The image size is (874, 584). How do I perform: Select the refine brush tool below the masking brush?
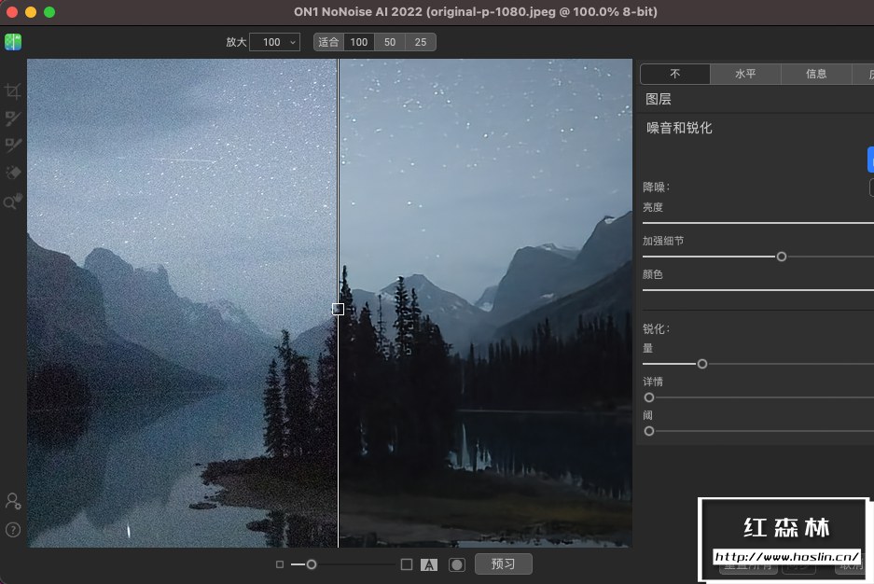pos(13,146)
